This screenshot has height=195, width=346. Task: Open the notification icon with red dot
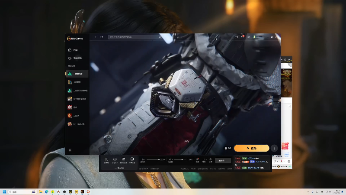(242, 37)
